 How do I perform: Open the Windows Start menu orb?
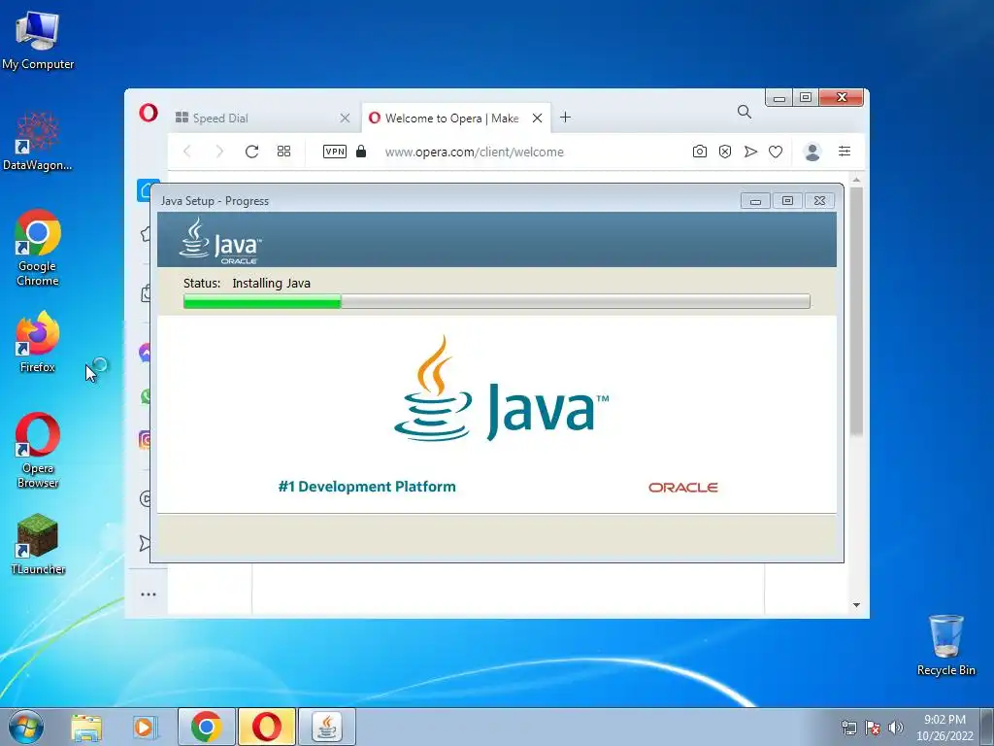pos(26,727)
